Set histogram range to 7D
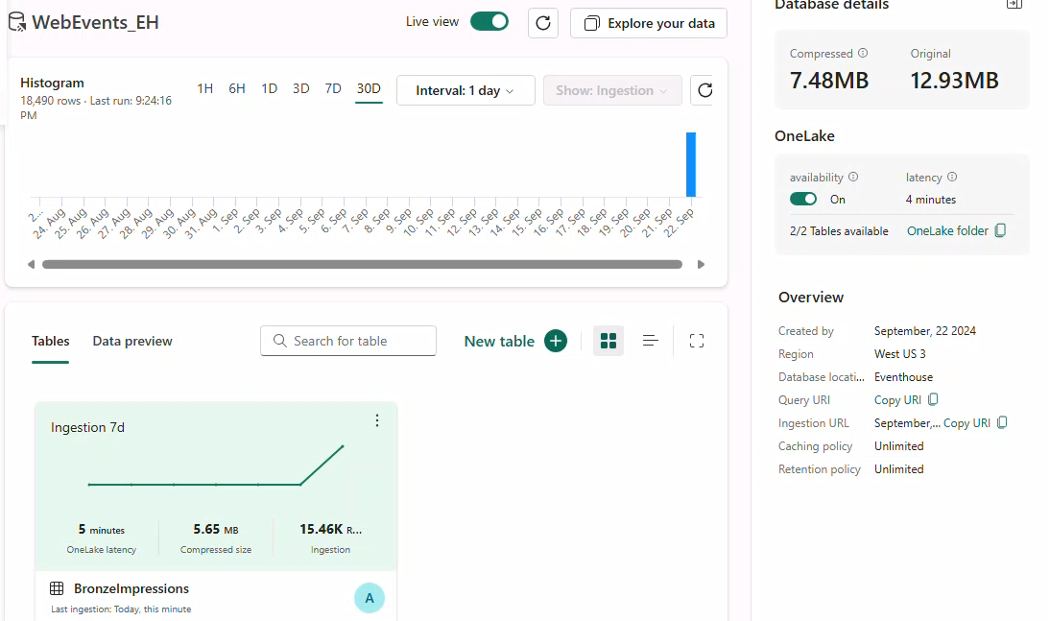Screen dimensions: 1050x621 (x=333, y=88)
